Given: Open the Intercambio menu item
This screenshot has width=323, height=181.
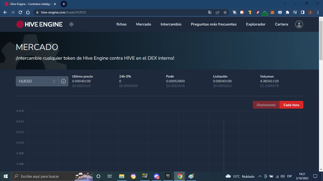Looking at the screenshot, I should 171,24.
